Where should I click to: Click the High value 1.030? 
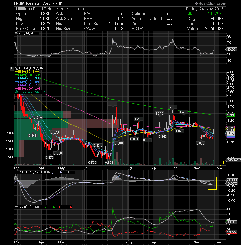pyautogui.click(x=45, y=19)
